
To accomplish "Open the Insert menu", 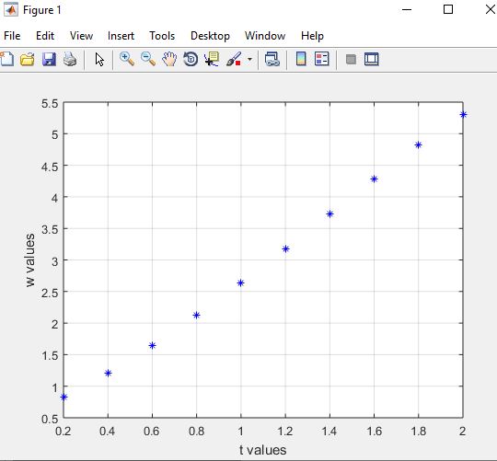I will (121, 36).
